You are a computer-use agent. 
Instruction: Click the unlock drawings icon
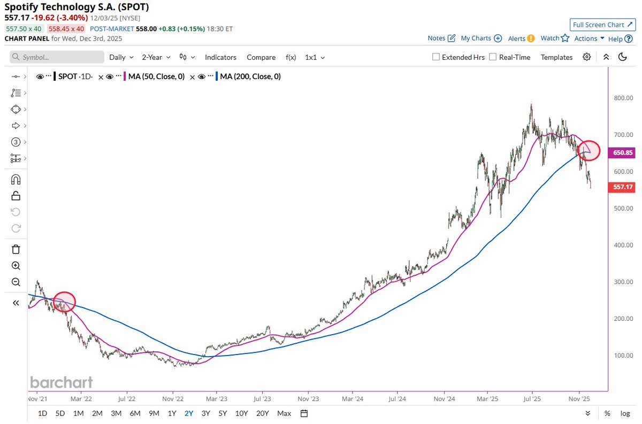click(16, 195)
